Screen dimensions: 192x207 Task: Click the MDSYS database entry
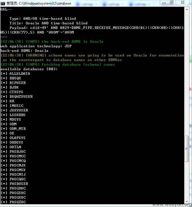(x=11, y=120)
